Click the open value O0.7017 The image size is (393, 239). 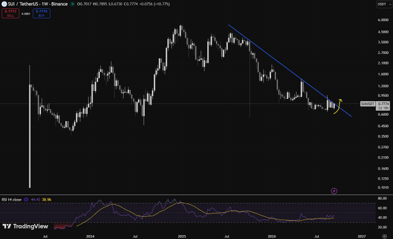[x=84, y=4]
